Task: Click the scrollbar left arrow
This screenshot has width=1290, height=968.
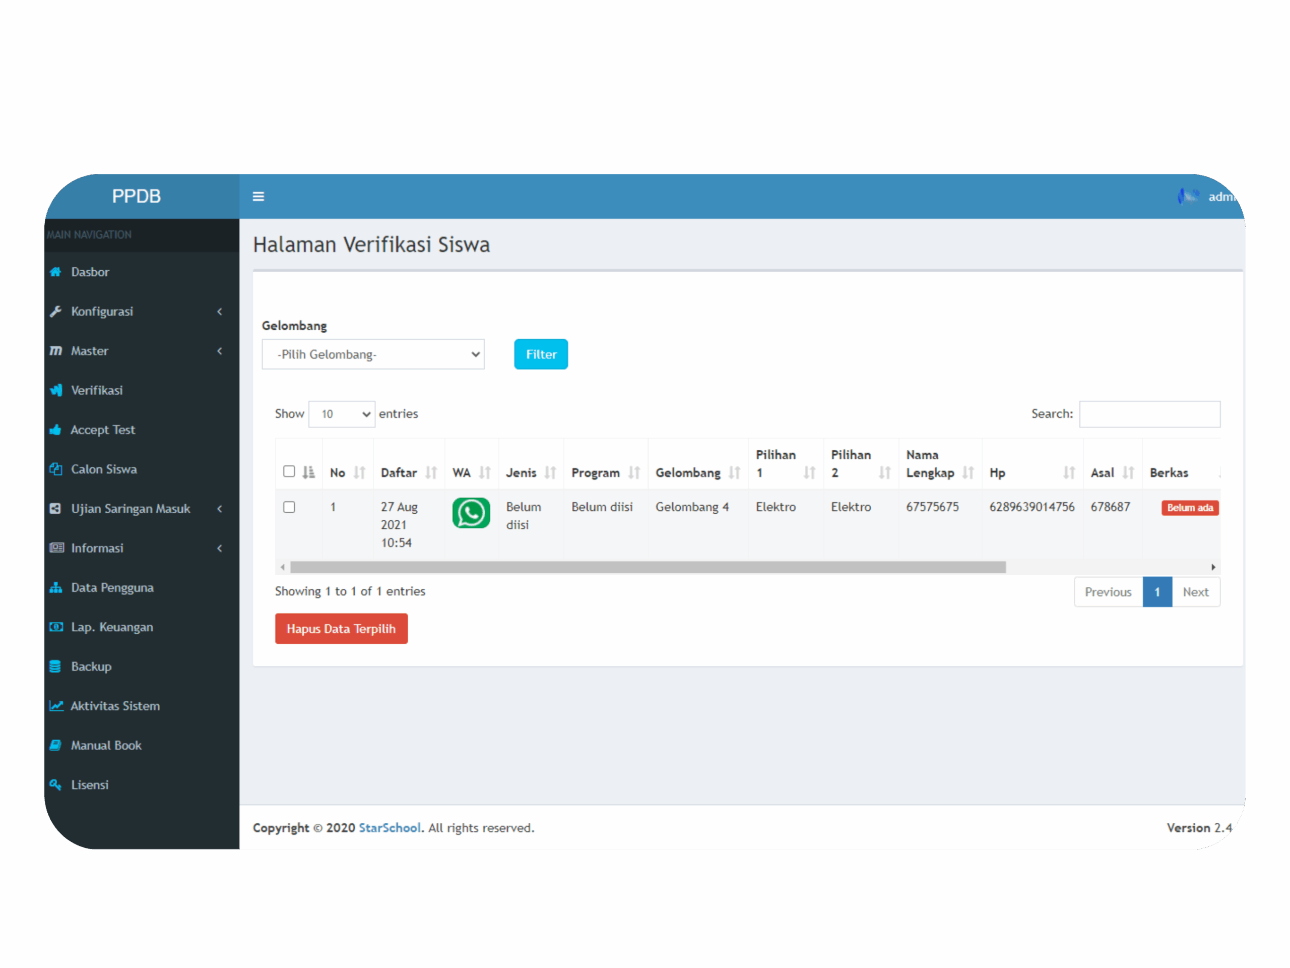Action: click(283, 567)
